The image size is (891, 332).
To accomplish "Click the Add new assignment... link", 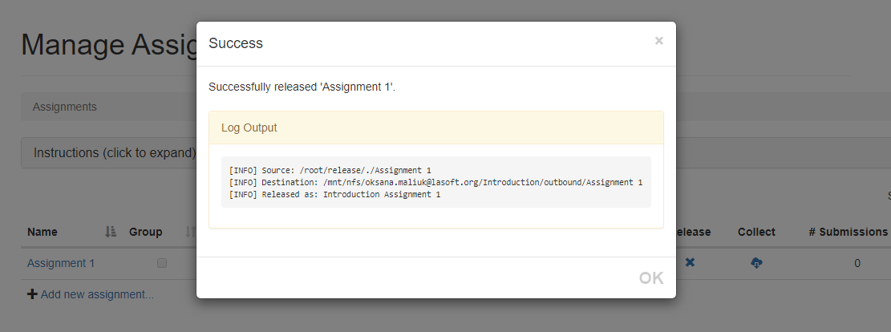I will pyautogui.click(x=97, y=294).
